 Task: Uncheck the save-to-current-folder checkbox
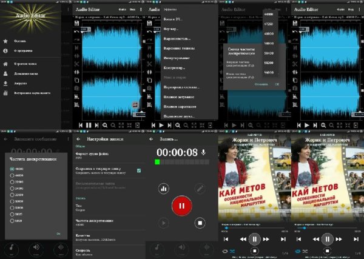click(139, 170)
